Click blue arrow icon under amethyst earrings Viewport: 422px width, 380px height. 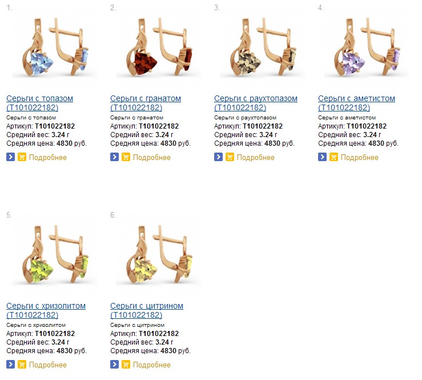pos(322,157)
